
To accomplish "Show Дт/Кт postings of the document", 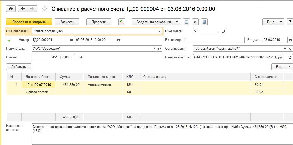I will click(x=122, y=22).
